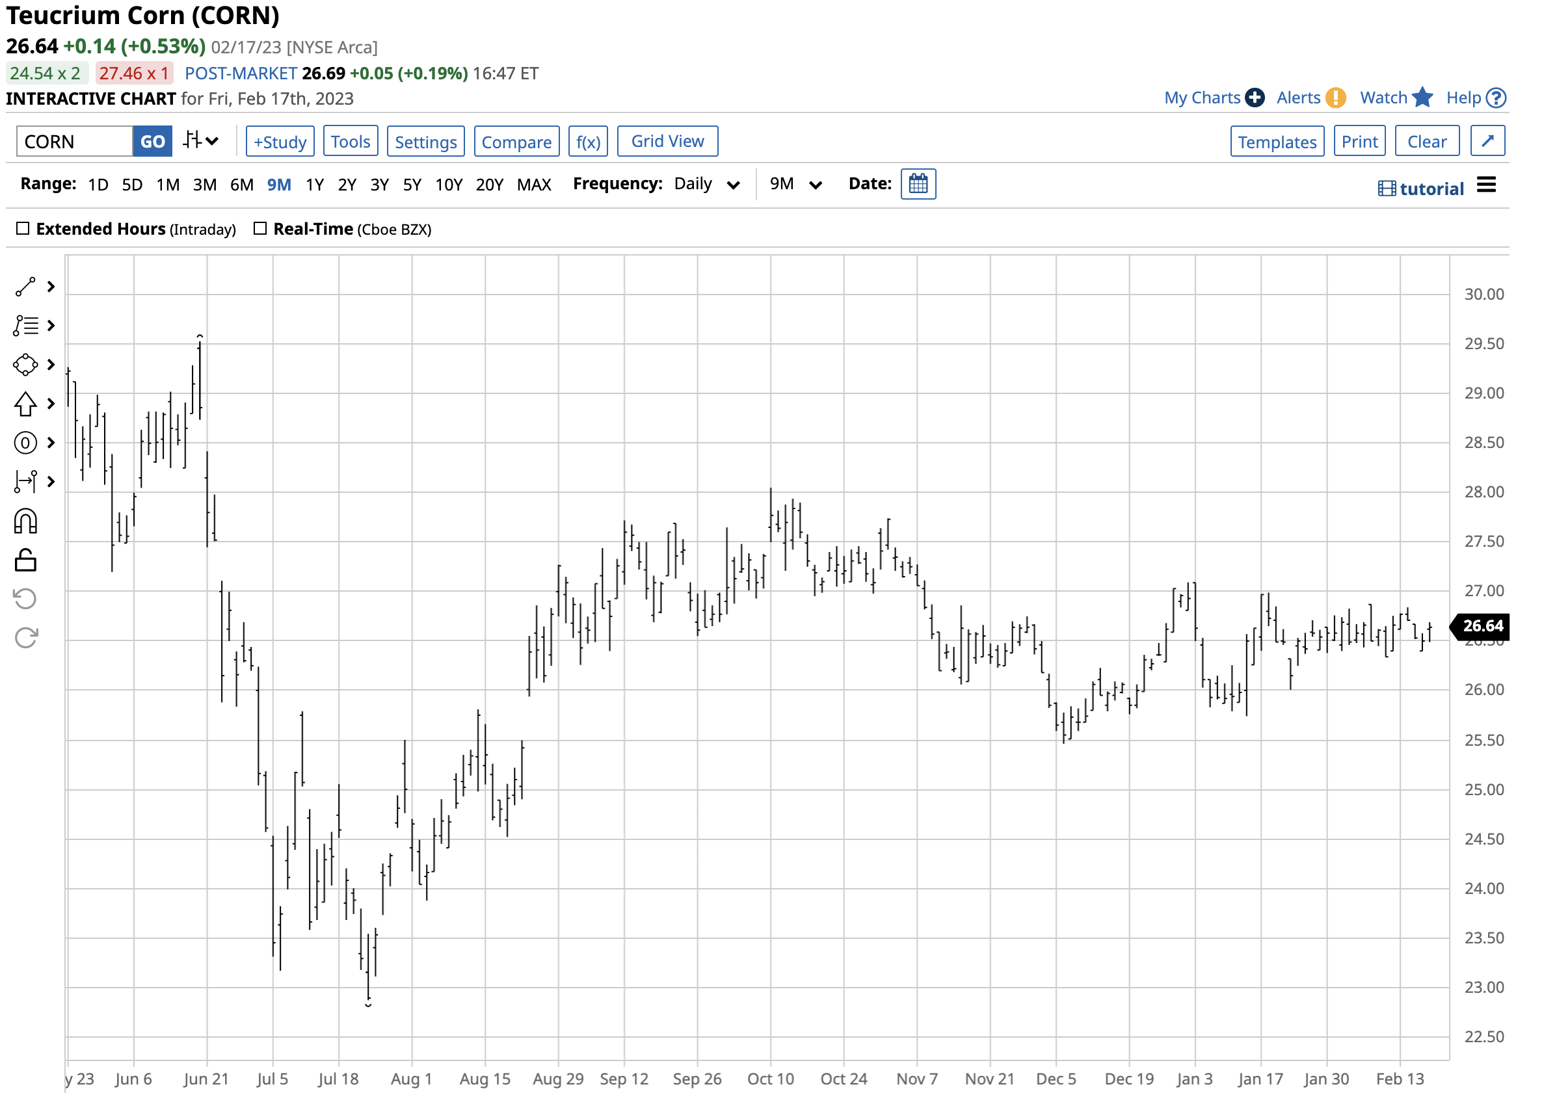Open the 9M period dropdown
Image resolution: width=1544 pixels, height=1117 pixels.
pos(796,185)
